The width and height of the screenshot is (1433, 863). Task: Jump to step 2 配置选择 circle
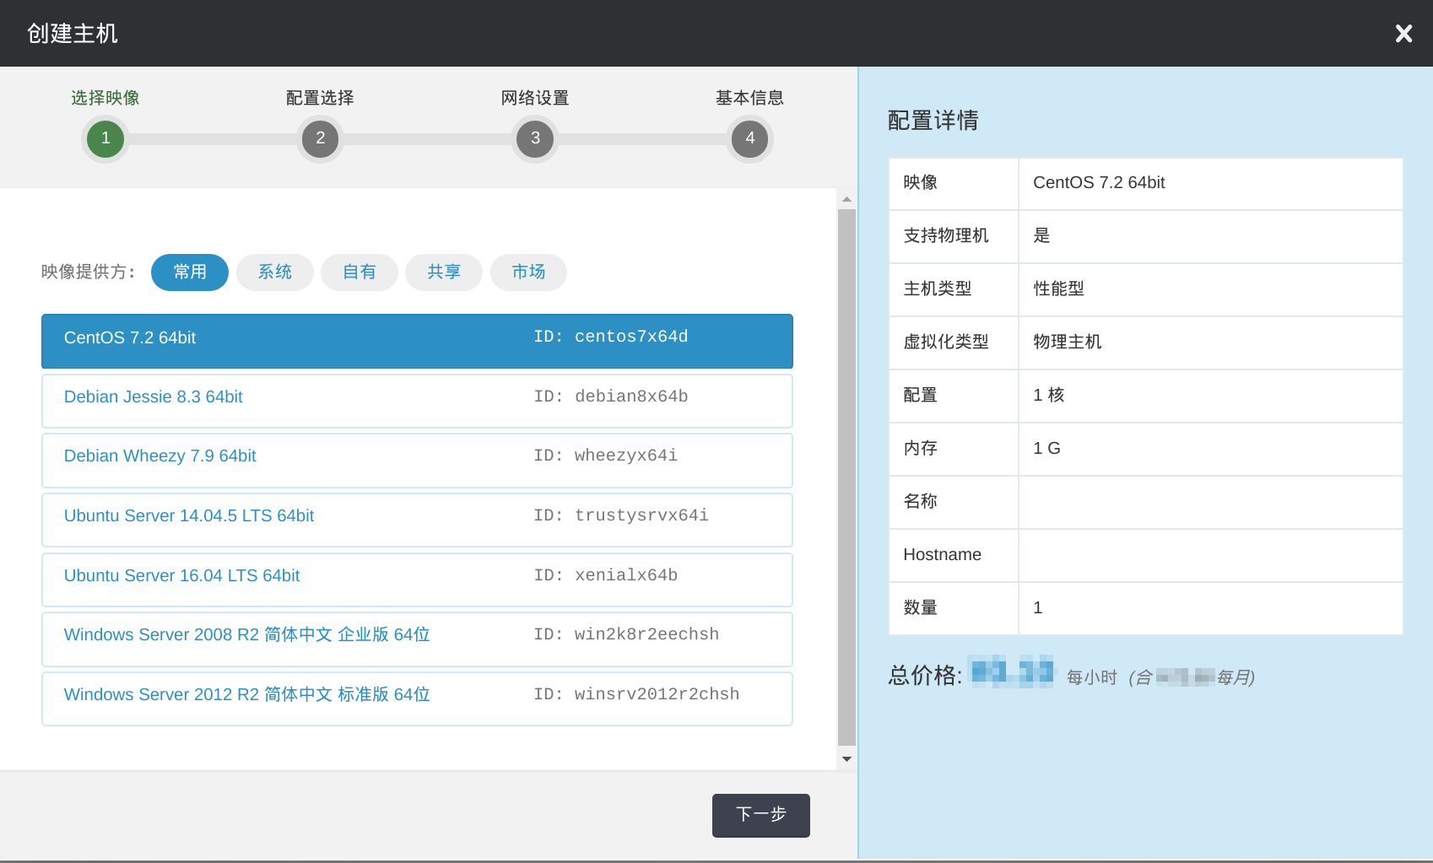(320, 138)
